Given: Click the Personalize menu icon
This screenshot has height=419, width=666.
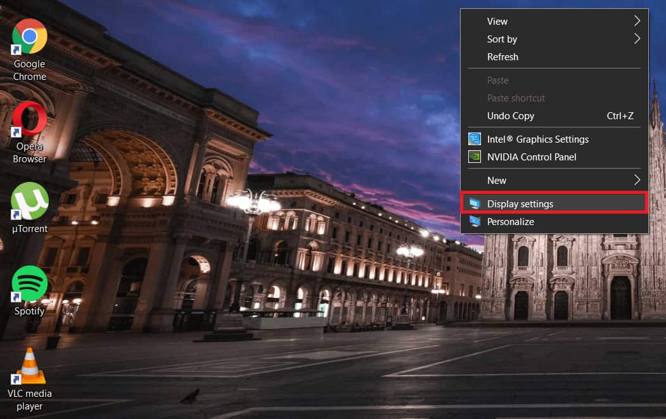Looking at the screenshot, I should point(475,221).
